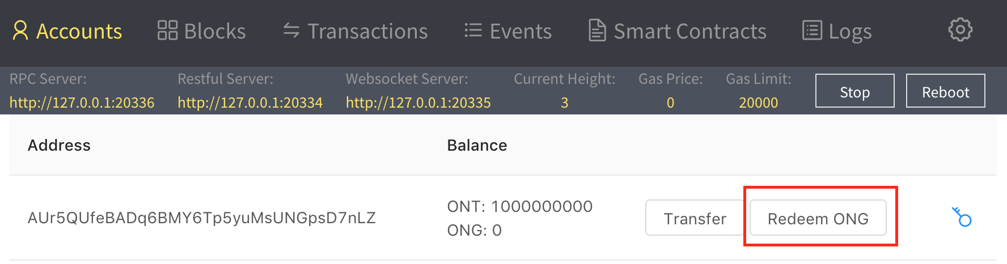Click the arrows icon beside Transactions
This screenshot has width=1007, height=264.
point(291,31)
